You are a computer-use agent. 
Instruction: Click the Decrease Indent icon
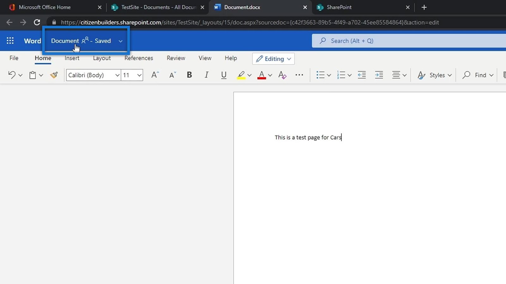click(361, 75)
